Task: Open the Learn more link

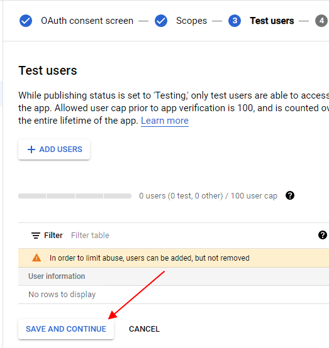Action: point(165,121)
